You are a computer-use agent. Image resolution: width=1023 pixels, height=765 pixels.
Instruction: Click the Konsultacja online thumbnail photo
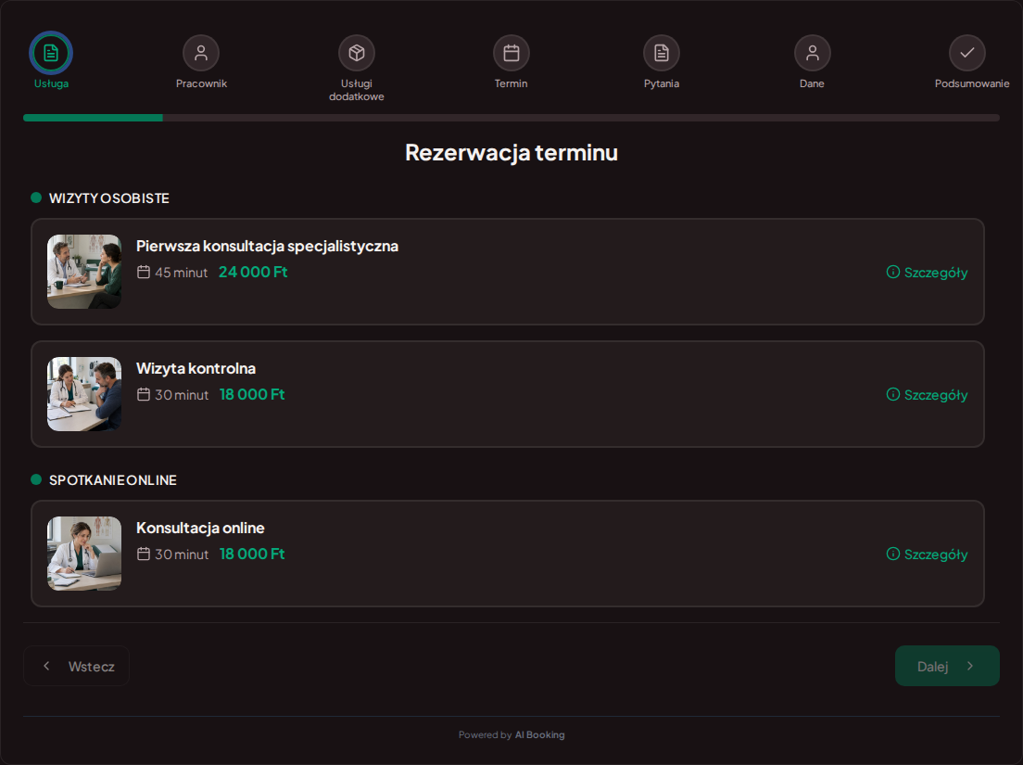(x=84, y=554)
